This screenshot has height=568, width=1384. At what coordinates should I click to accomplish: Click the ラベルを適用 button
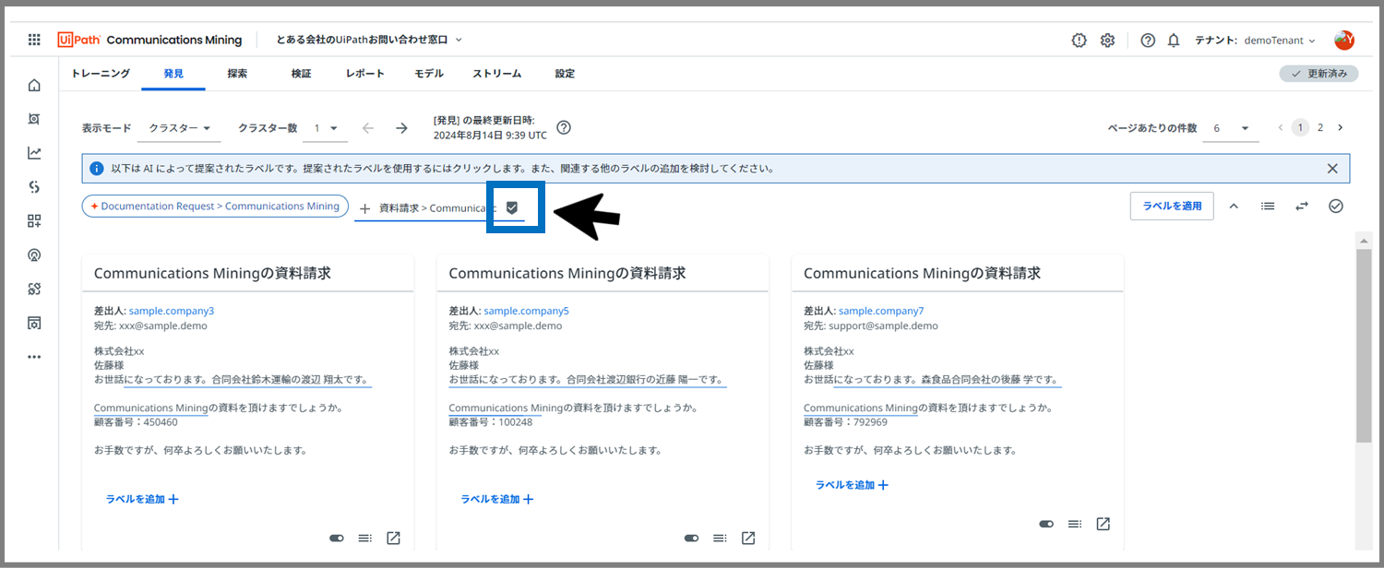coord(1172,206)
